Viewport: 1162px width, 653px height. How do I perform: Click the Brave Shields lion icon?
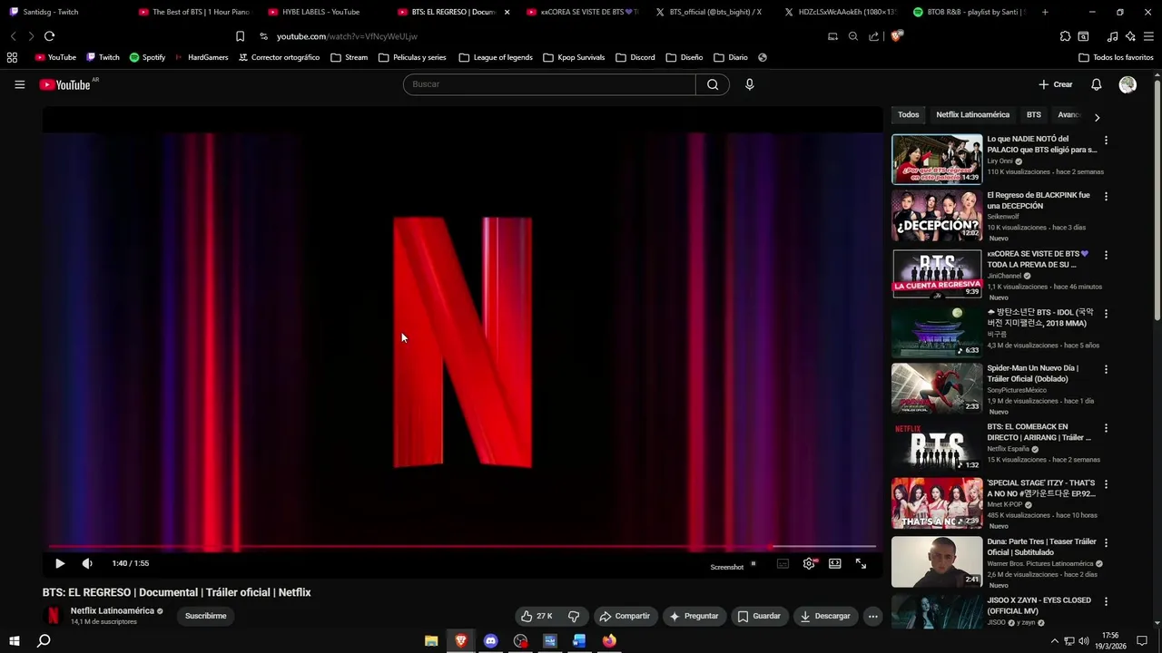click(897, 36)
